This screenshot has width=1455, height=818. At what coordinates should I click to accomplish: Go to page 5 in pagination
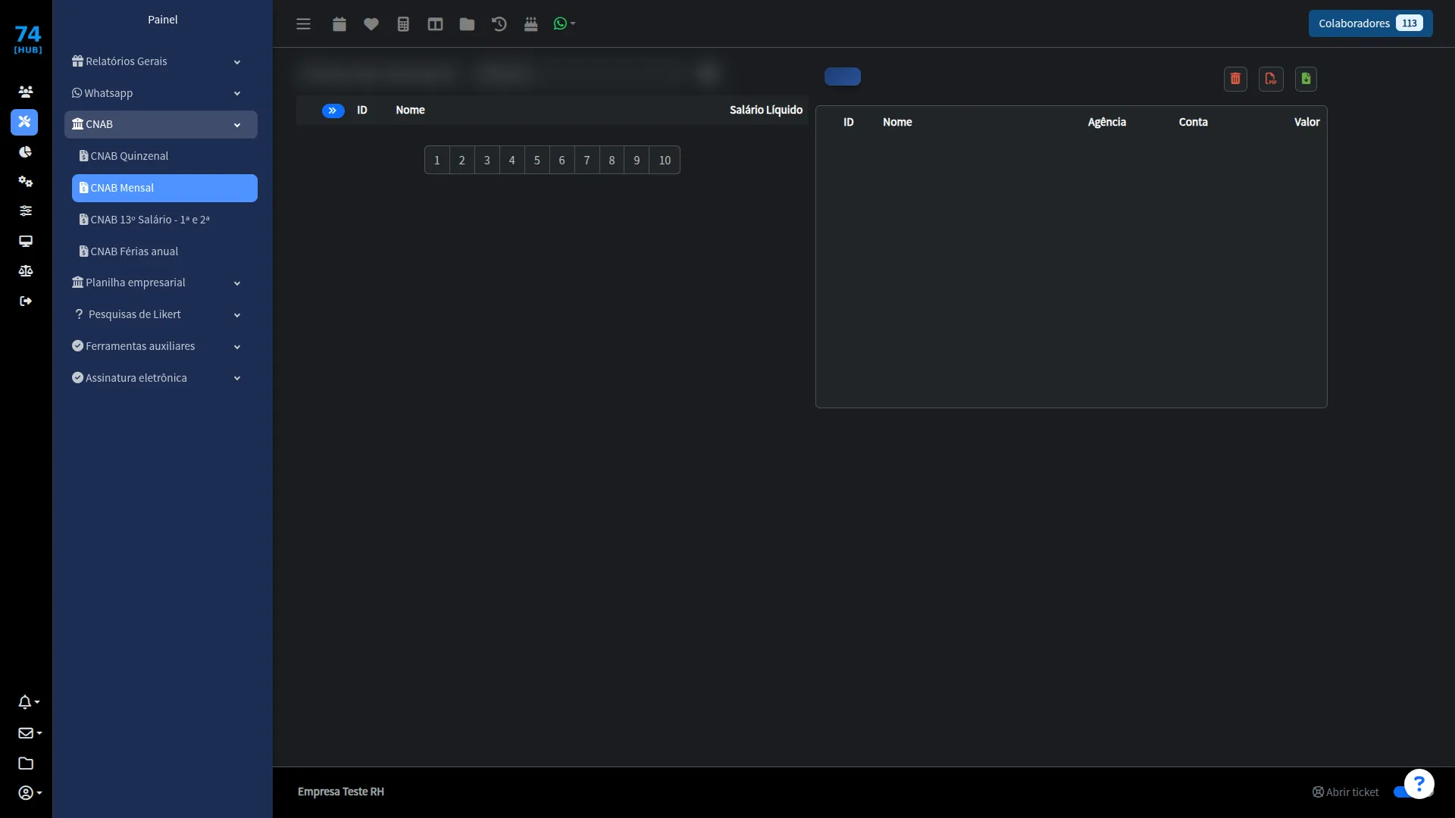tap(537, 160)
